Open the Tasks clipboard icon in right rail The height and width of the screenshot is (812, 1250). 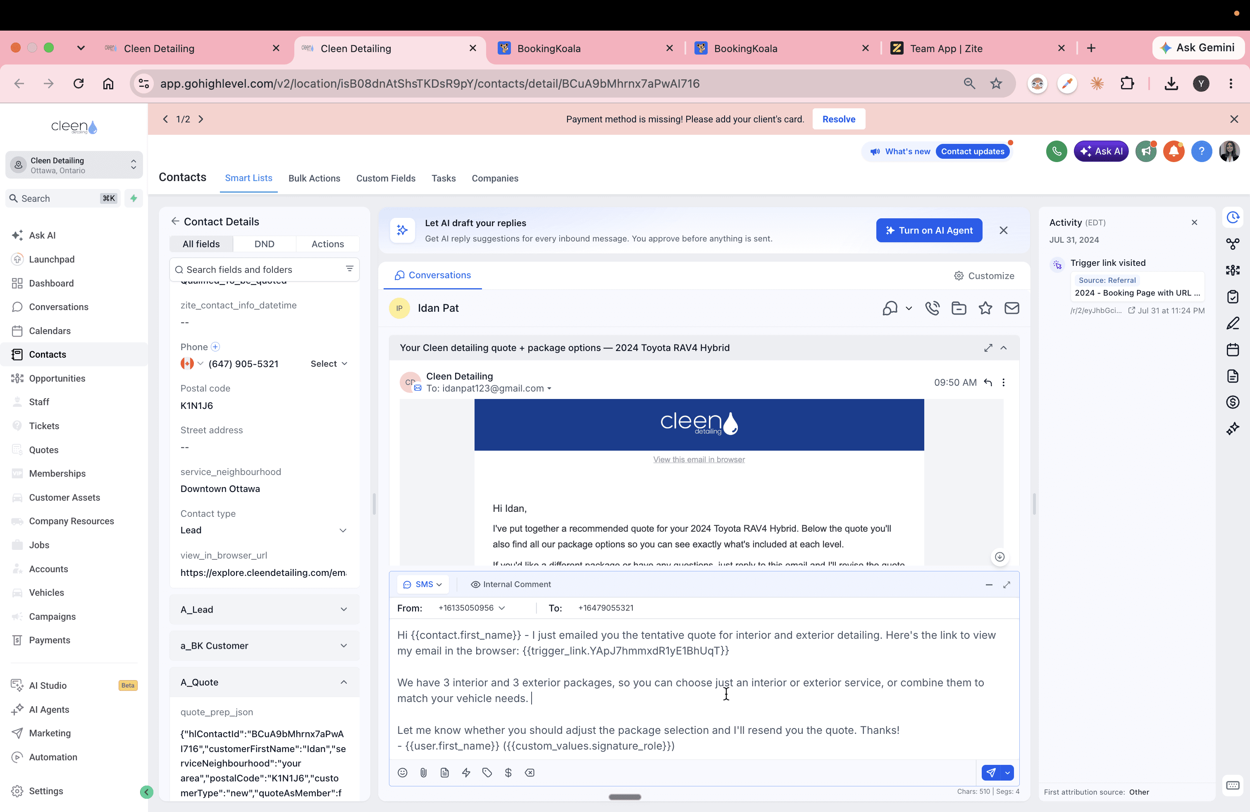point(1233,297)
